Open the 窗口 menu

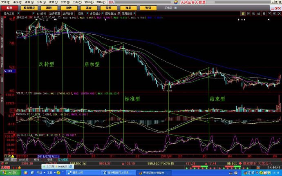coord(89,2)
